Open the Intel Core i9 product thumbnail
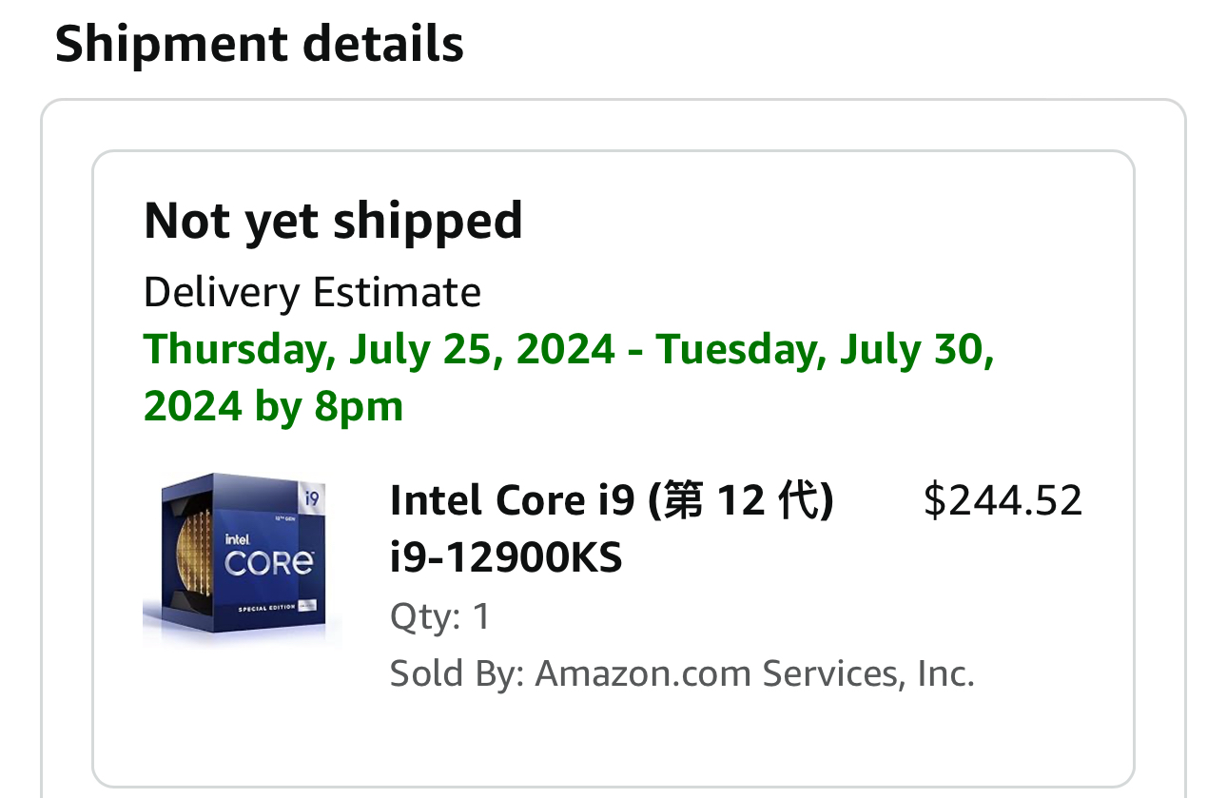Viewport: 1227px width, 798px height. [x=243, y=559]
